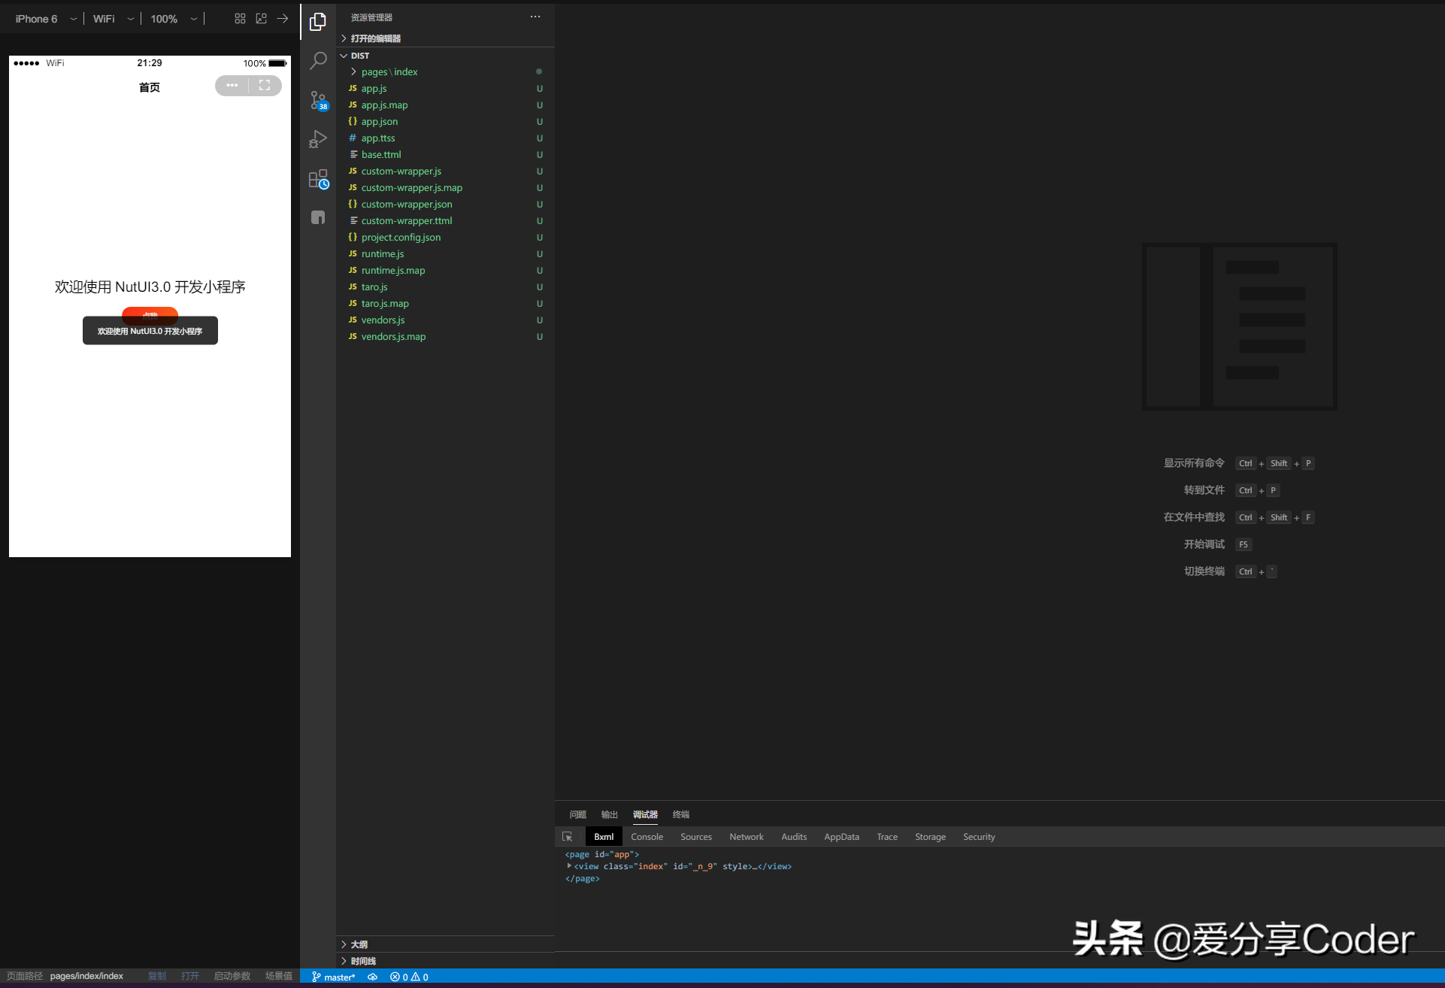Collapse the DIST folder section
Image resolution: width=1445 pixels, height=988 pixels.
(445, 56)
